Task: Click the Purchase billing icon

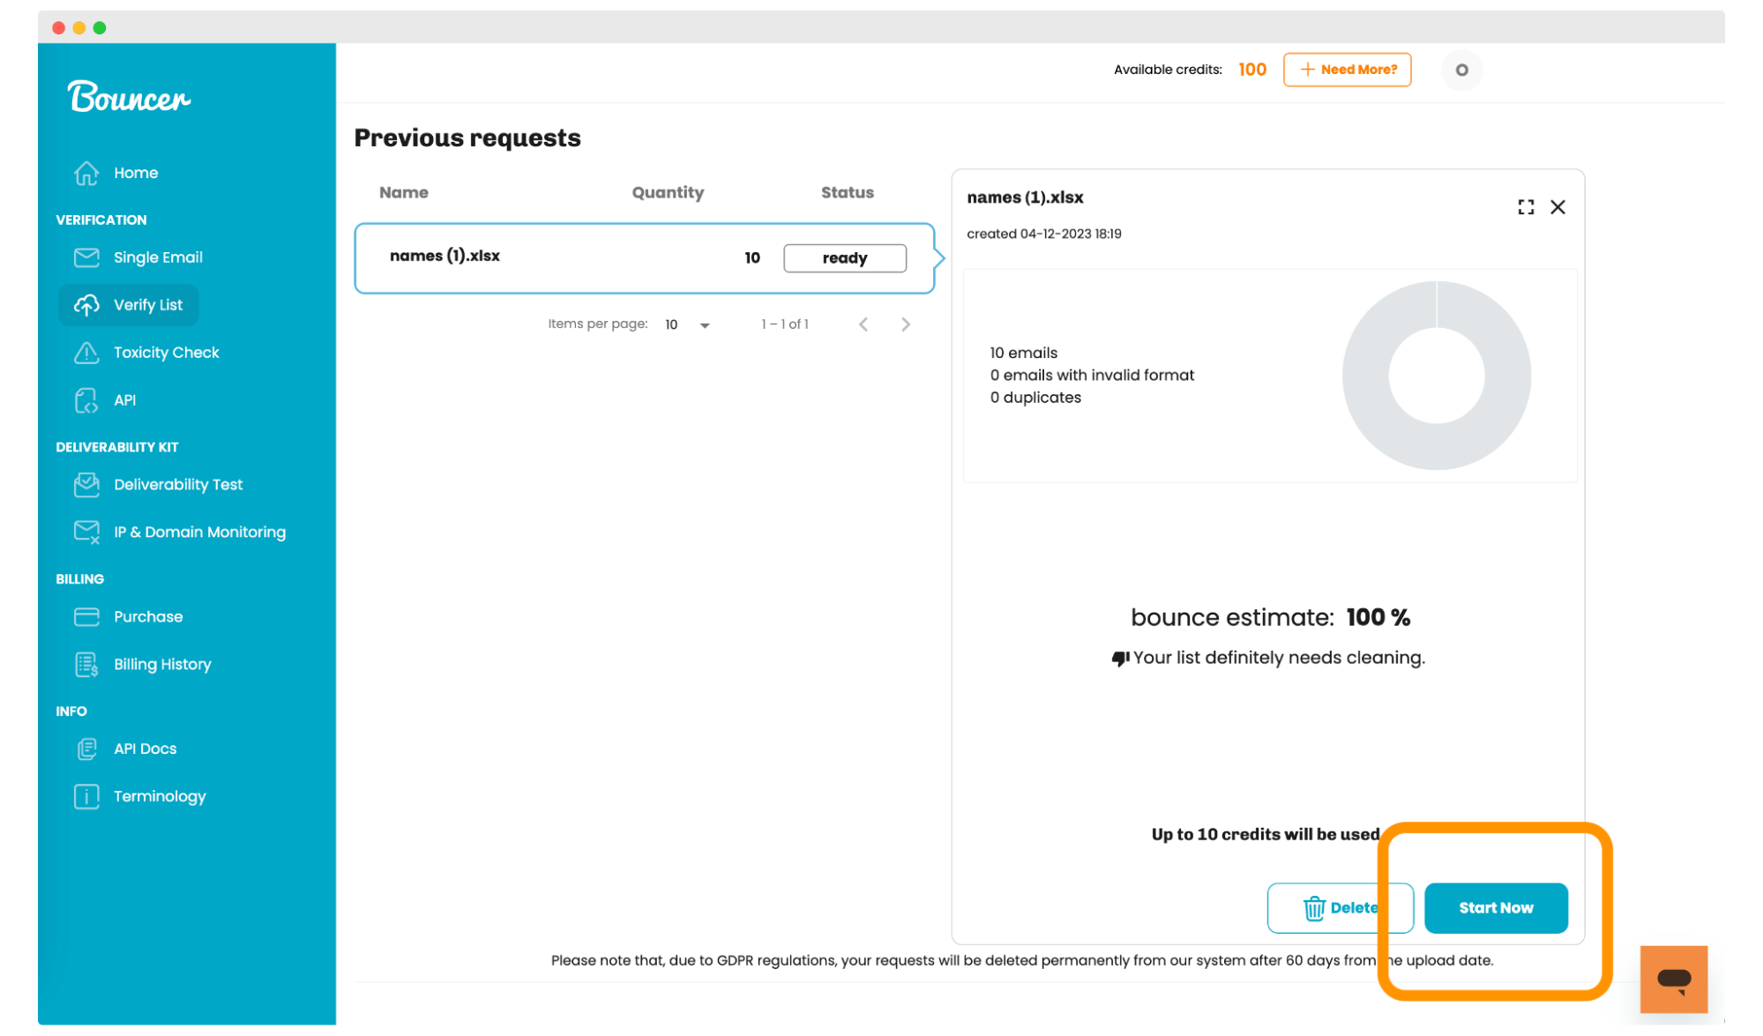Action: (x=86, y=616)
